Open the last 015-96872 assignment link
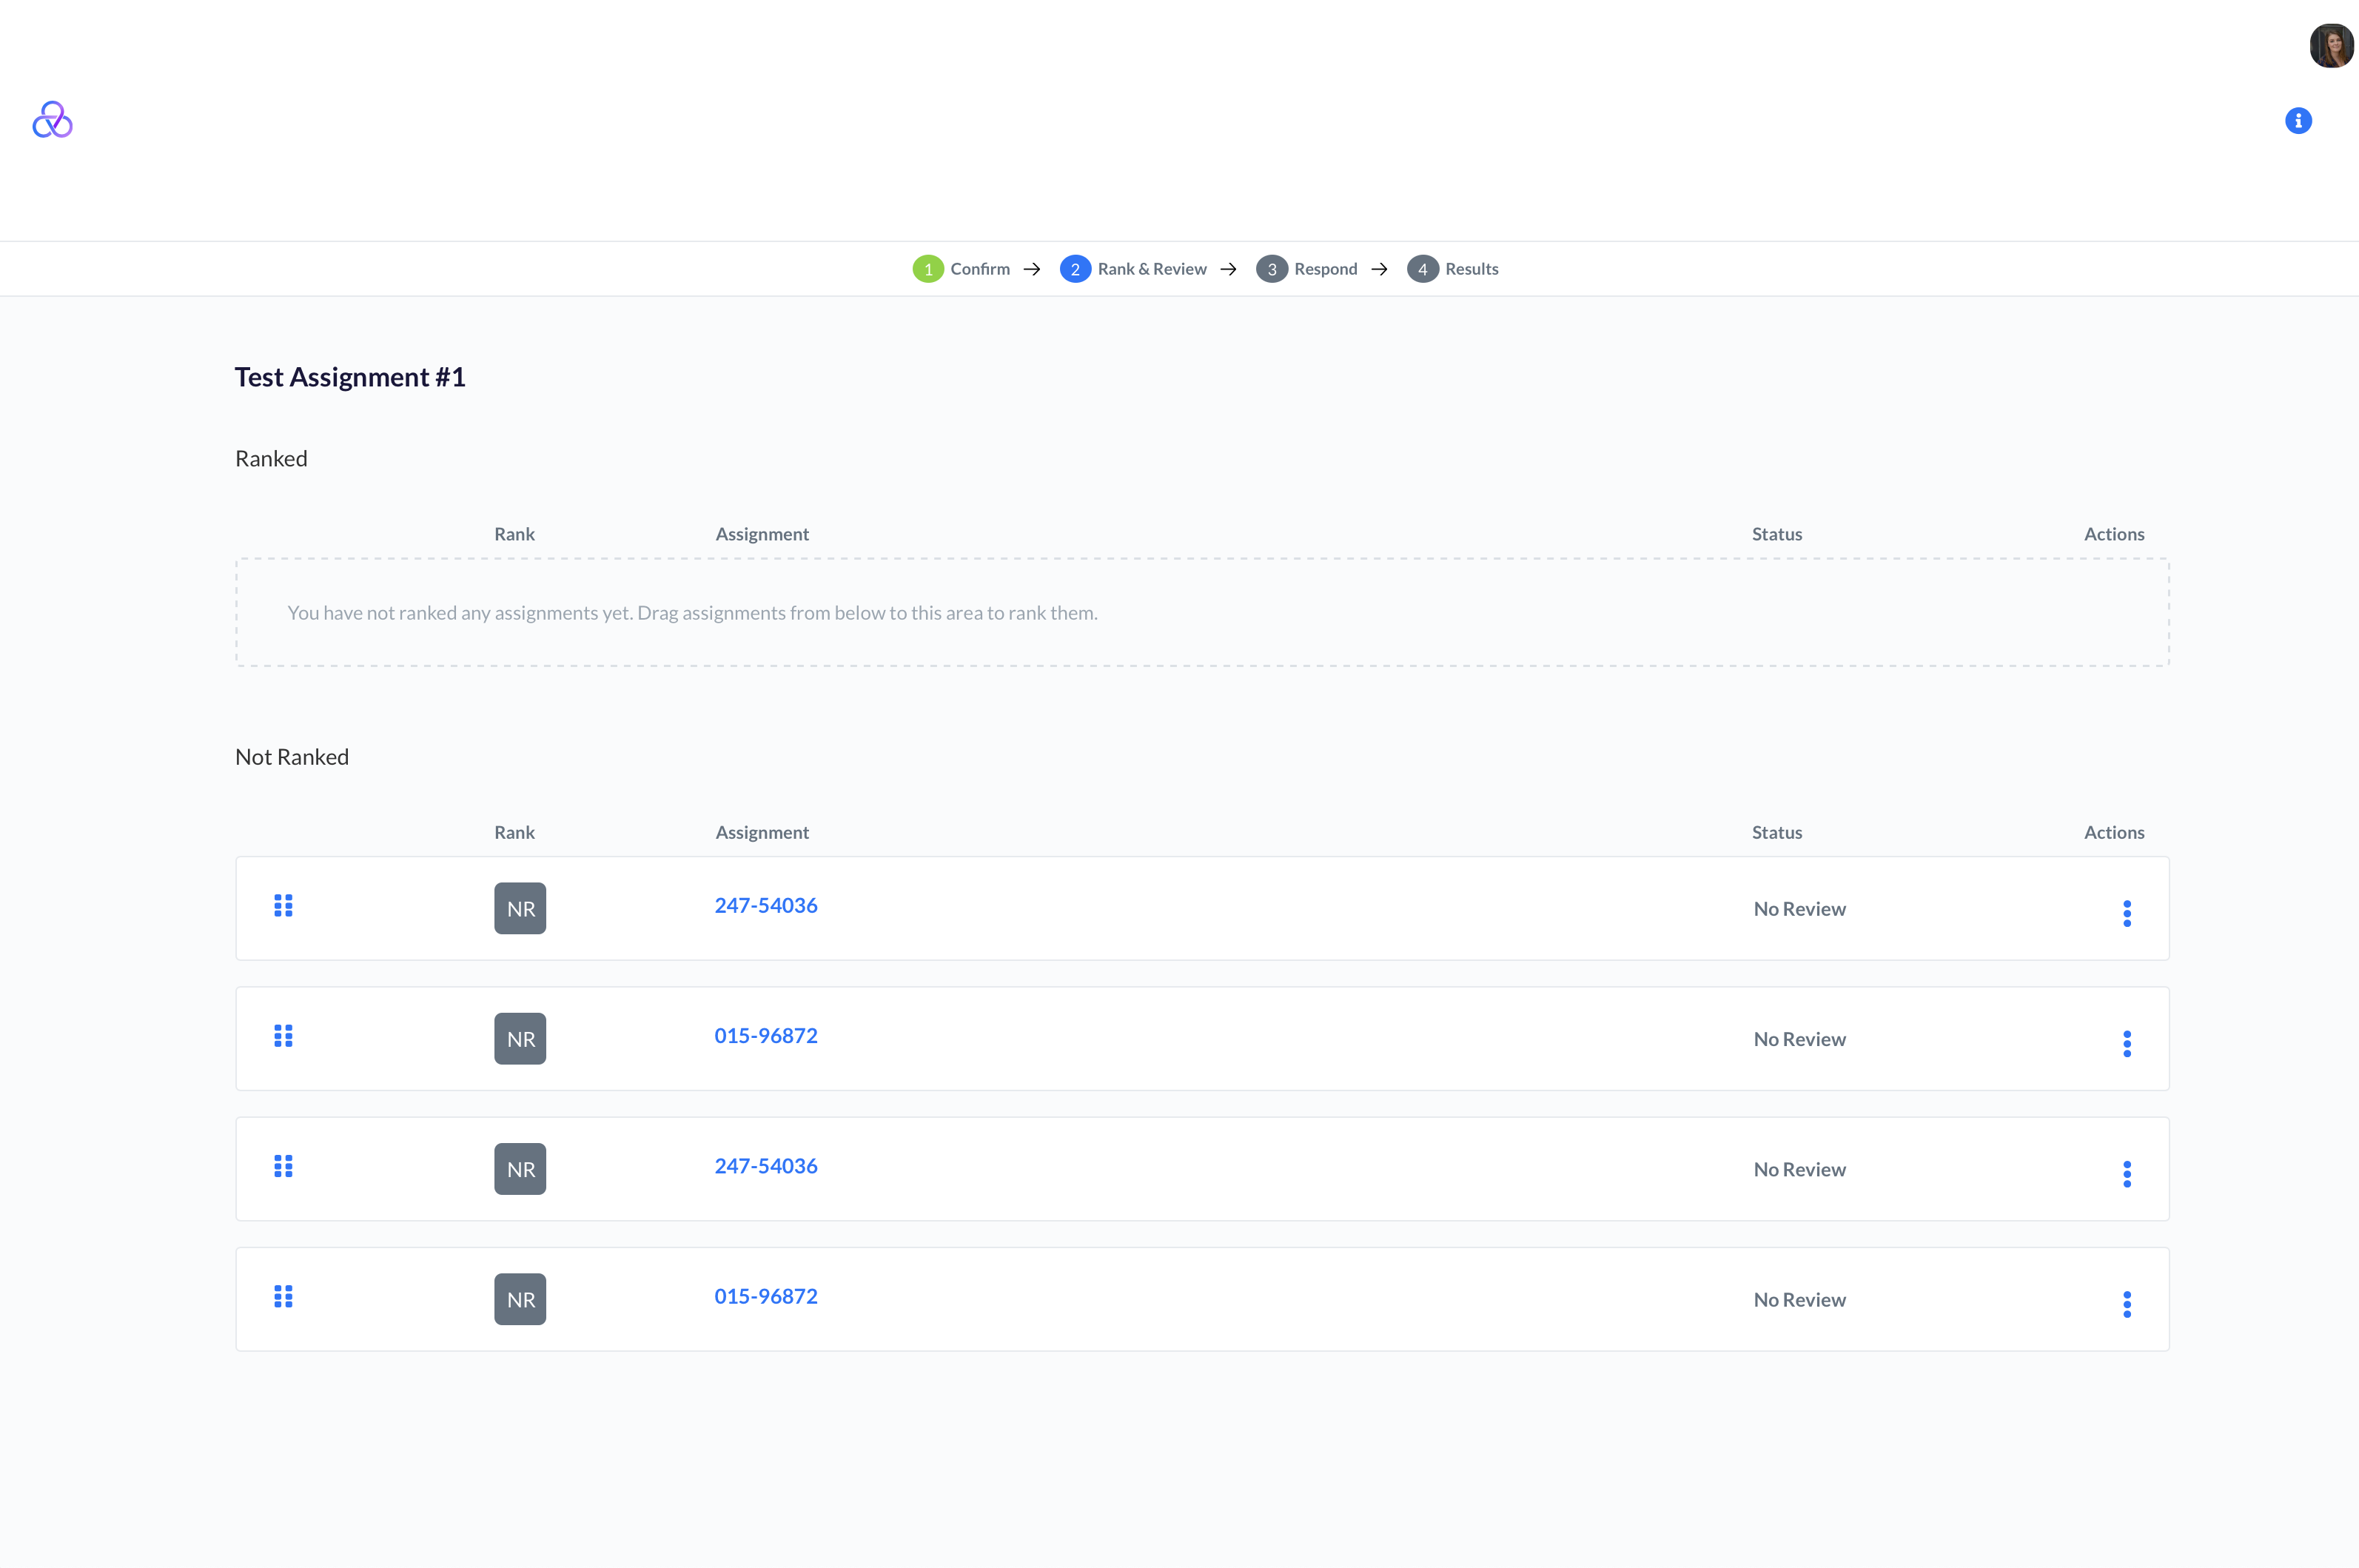 point(765,1297)
